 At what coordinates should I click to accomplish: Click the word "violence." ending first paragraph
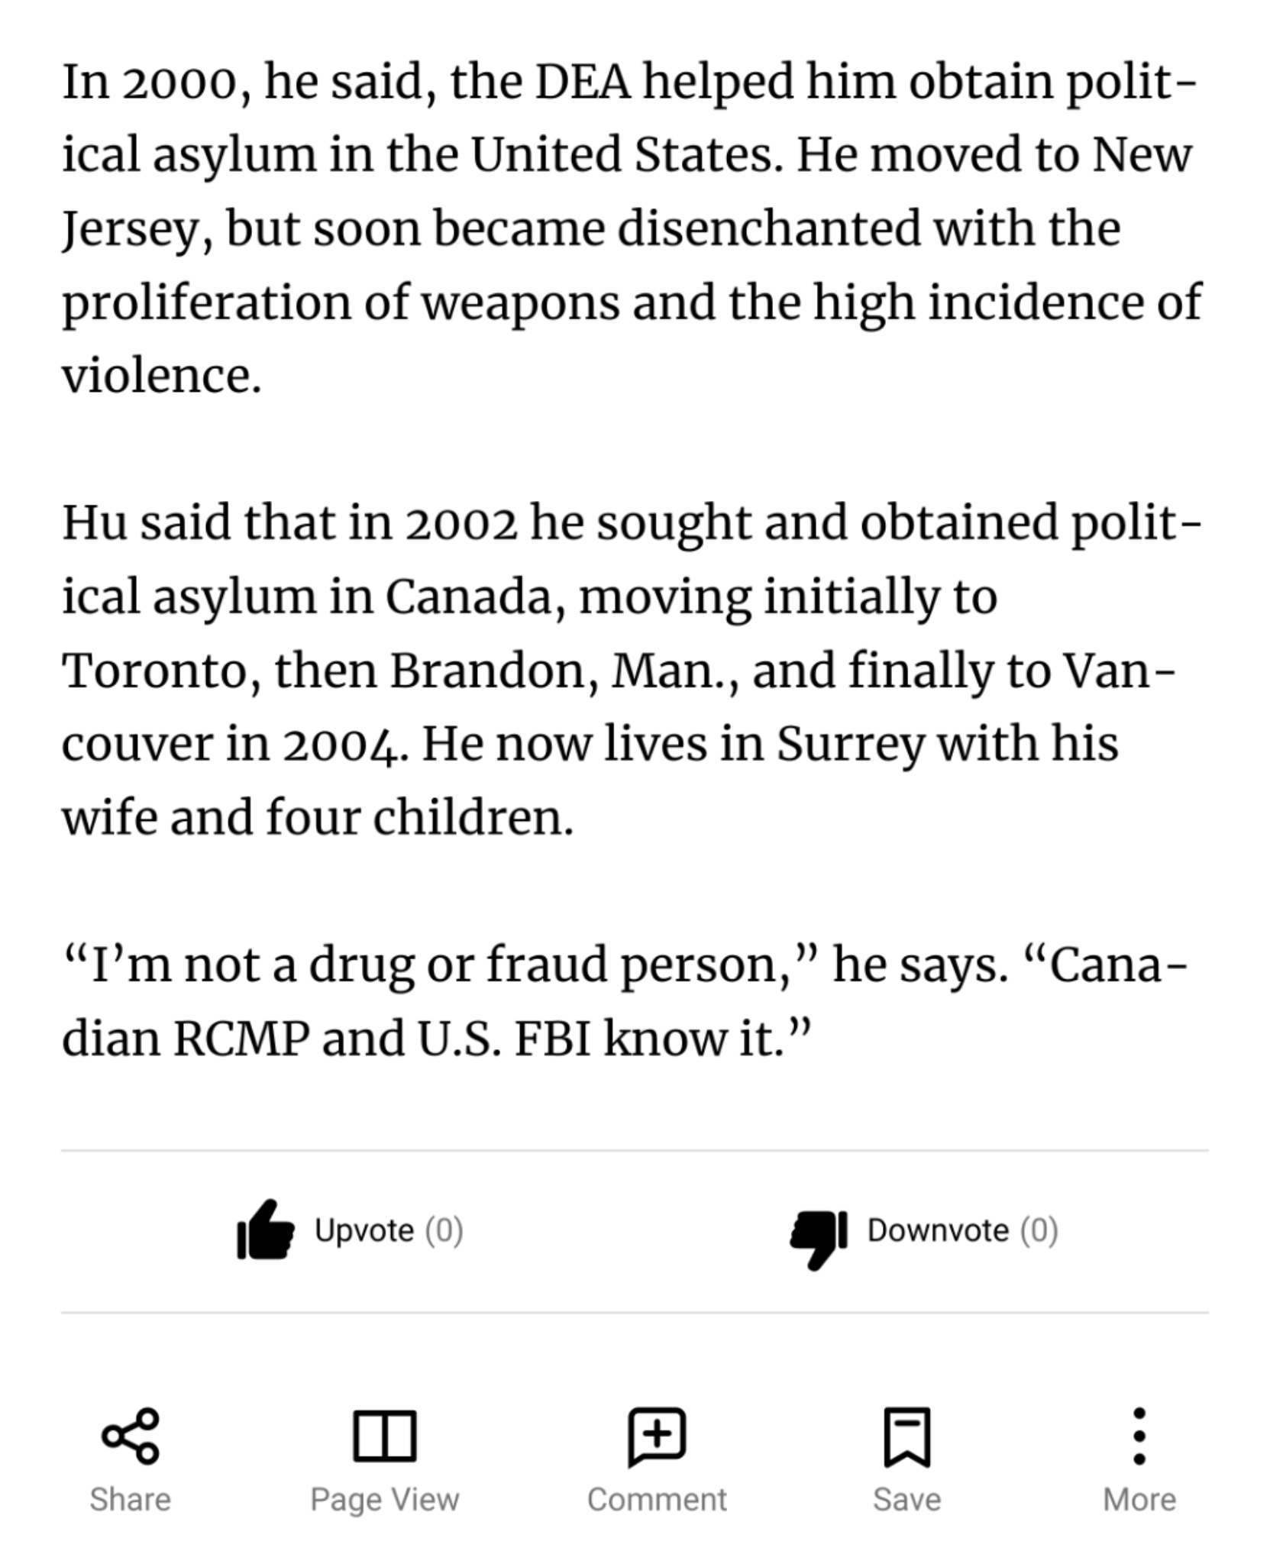pos(161,376)
